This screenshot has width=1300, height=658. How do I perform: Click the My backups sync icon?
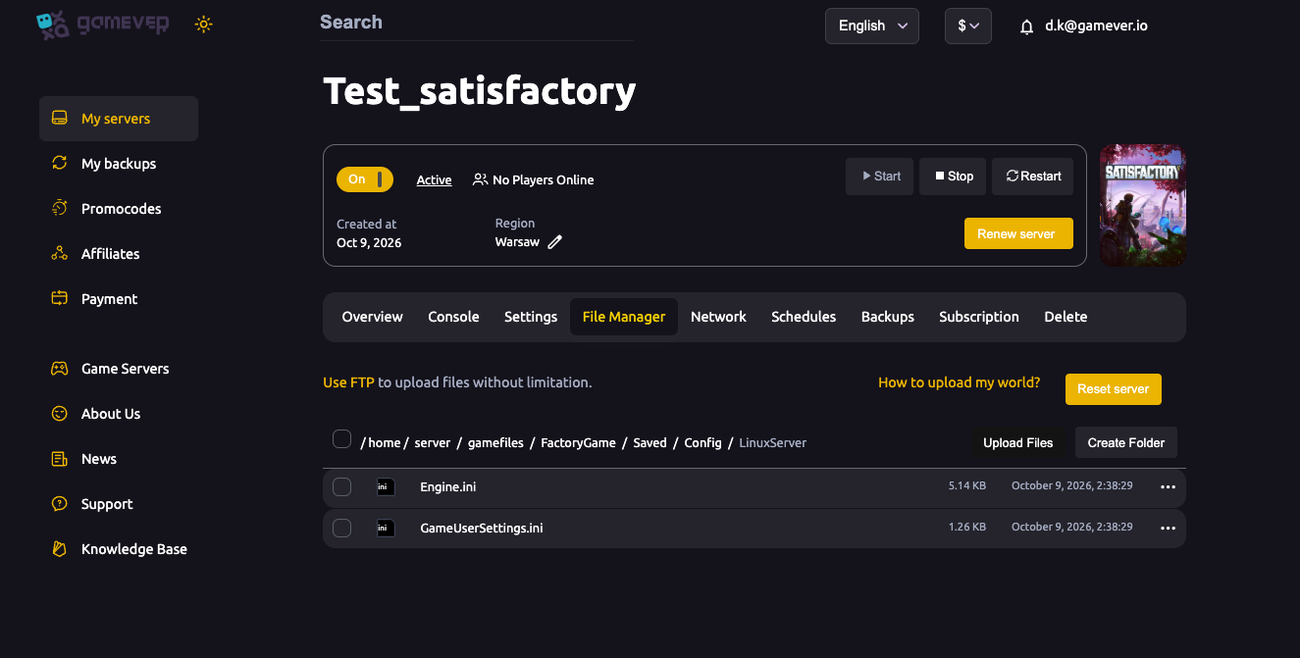tap(60, 164)
